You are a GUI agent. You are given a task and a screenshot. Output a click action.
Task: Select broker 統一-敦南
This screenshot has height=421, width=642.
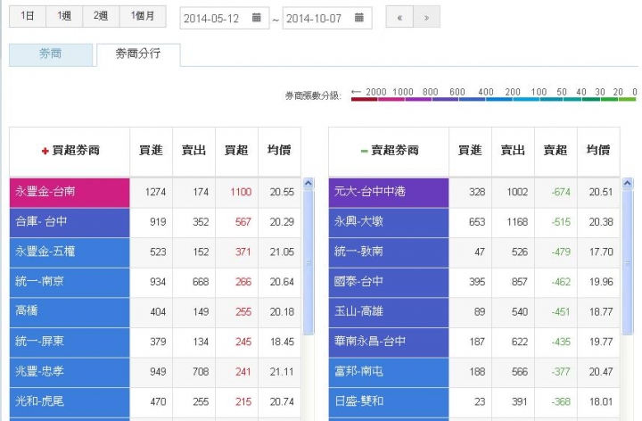[x=389, y=252]
